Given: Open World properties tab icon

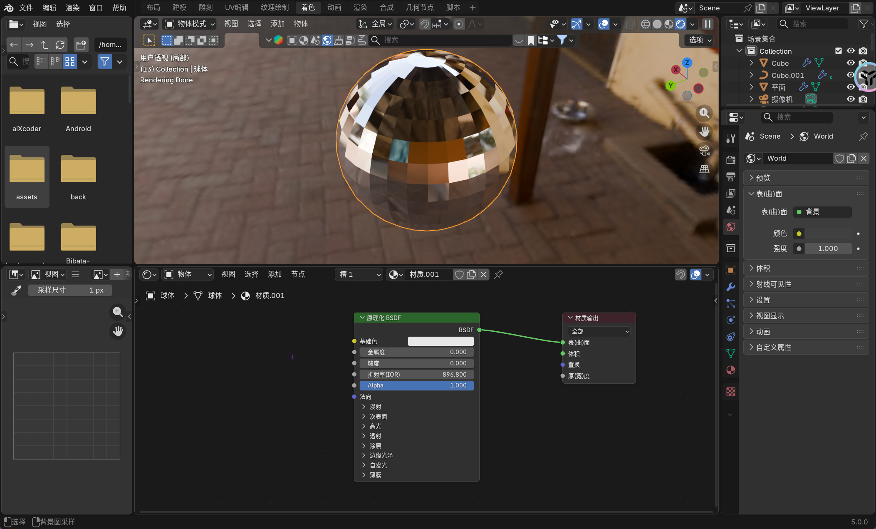Looking at the screenshot, I should (730, 227).
